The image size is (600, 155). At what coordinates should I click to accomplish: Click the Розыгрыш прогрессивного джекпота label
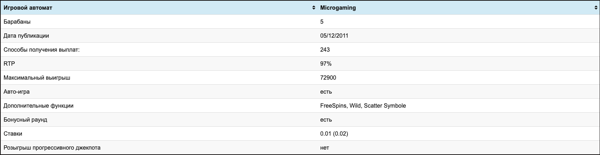pyautogui.click(x=52, y=147)
